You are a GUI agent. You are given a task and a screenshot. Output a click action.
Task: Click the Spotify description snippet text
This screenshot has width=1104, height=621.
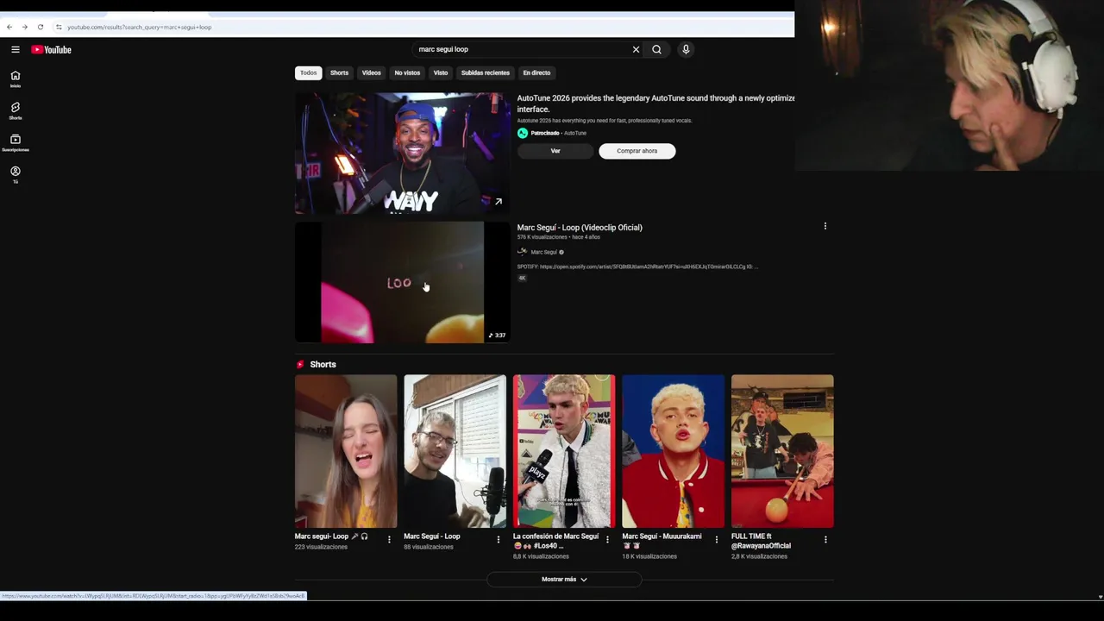[637, 267]
